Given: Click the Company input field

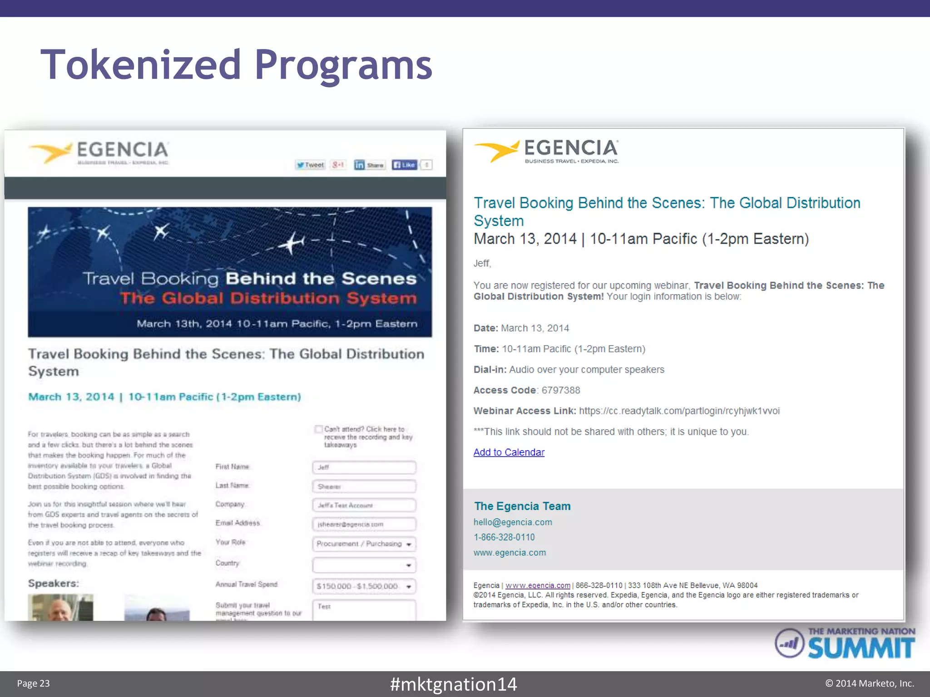Looking at the screenshot, I should point(364,505).
